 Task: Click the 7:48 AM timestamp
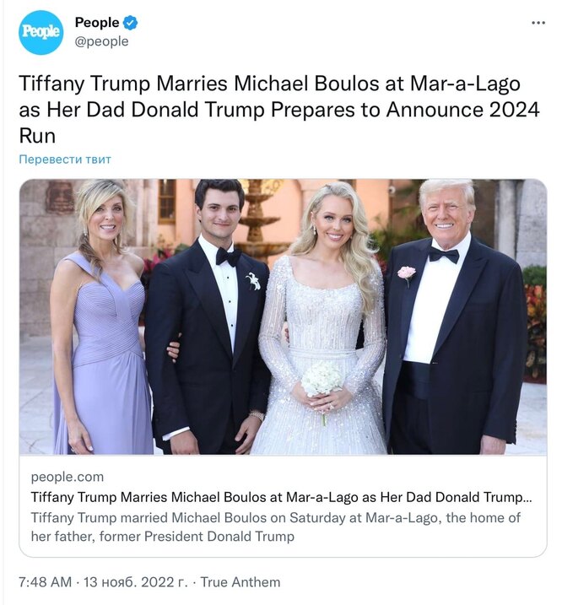pyautogui.click(x=46, y=582)
